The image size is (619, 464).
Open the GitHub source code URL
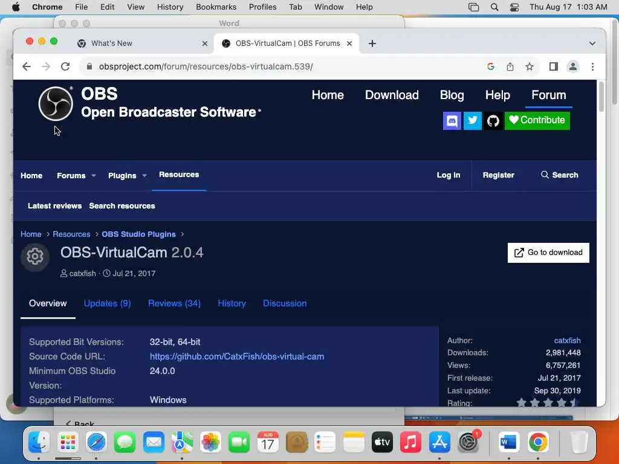[x=237, y=356]
